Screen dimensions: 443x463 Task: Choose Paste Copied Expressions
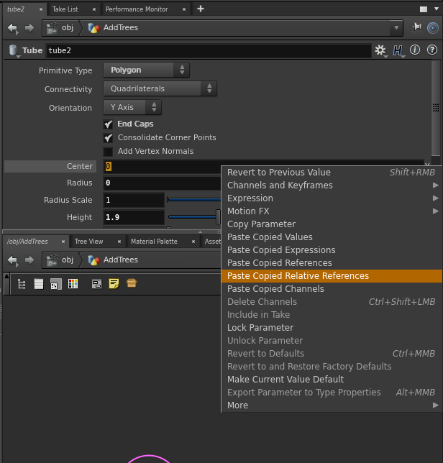point(332,250)
